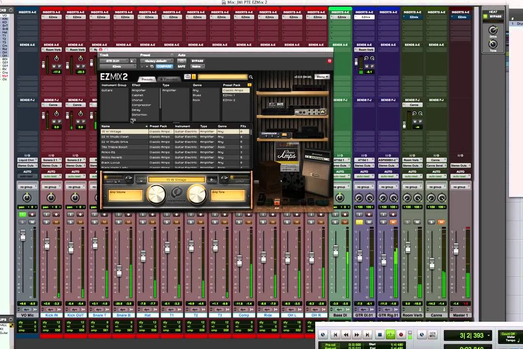Switch to the Favorites tab in EZMix 2
523x349 pixels.
169,79
